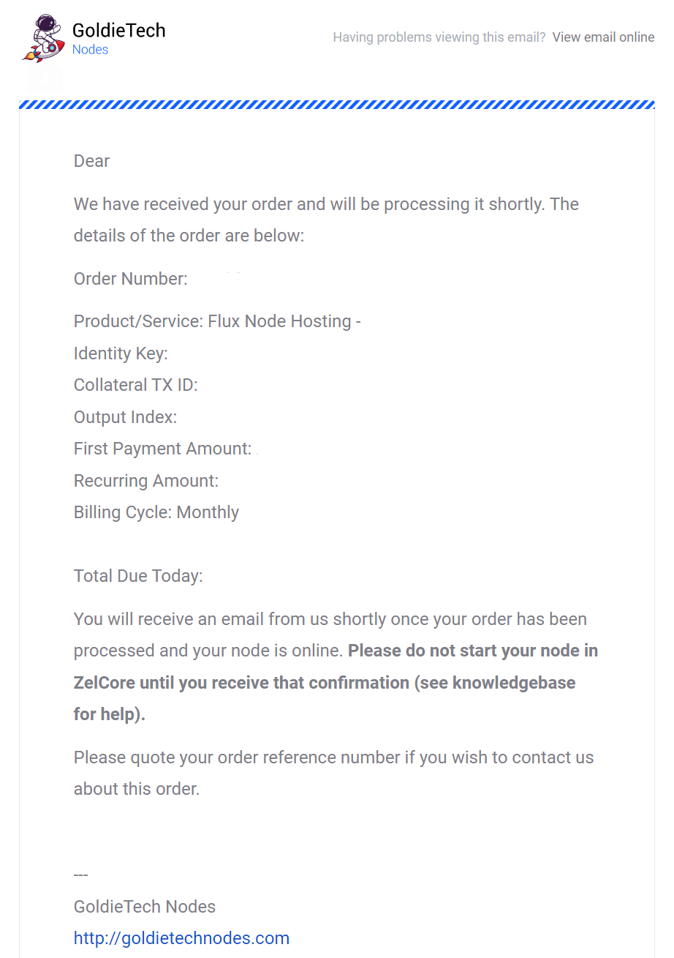Click the Output Index label

click(x=125, y=417)
